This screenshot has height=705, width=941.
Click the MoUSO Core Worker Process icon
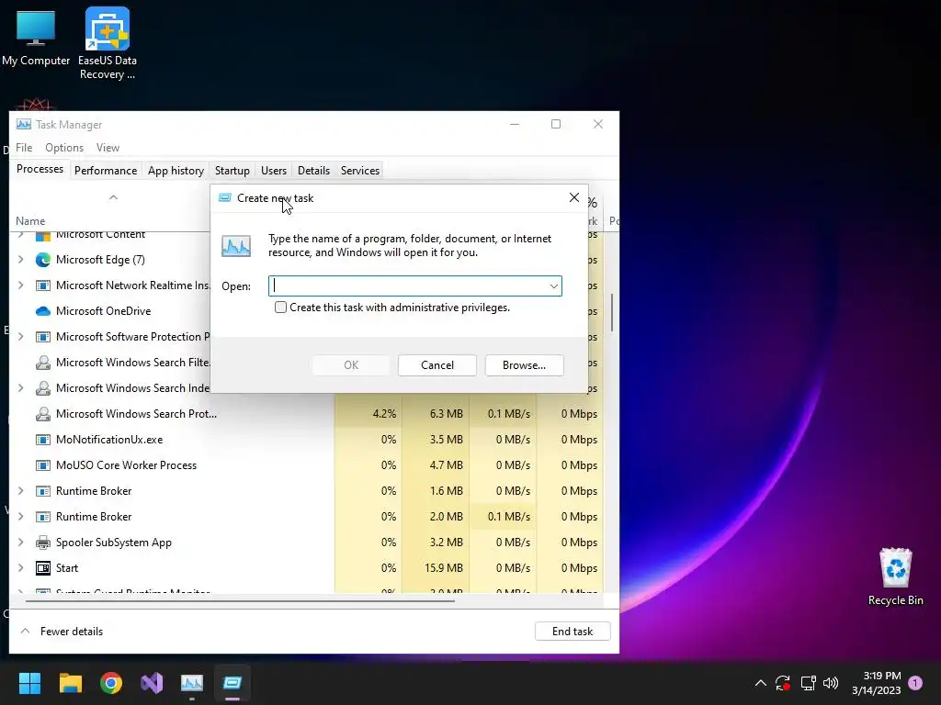tap(43, 465)
